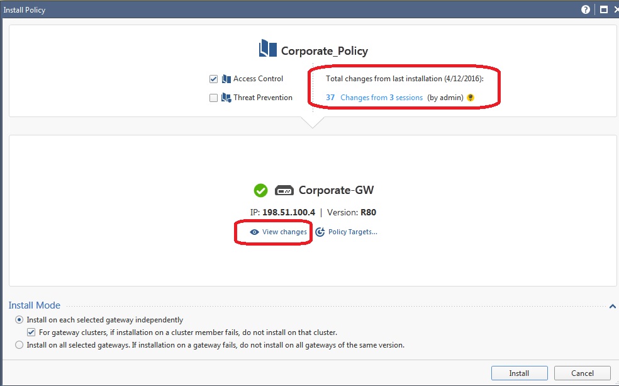Uncheck the Access Control checkbox
619x386 pixels.
214,79
